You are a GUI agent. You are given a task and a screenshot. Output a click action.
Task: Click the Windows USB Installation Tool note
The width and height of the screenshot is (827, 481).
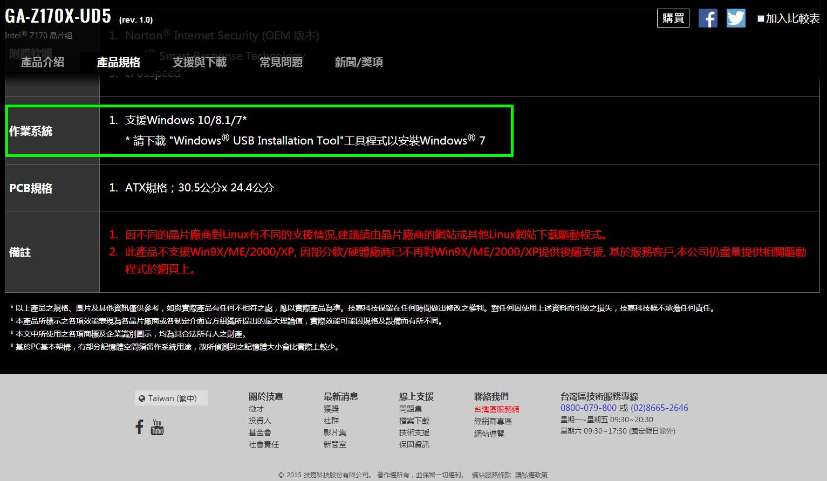[x=305, y=140]
